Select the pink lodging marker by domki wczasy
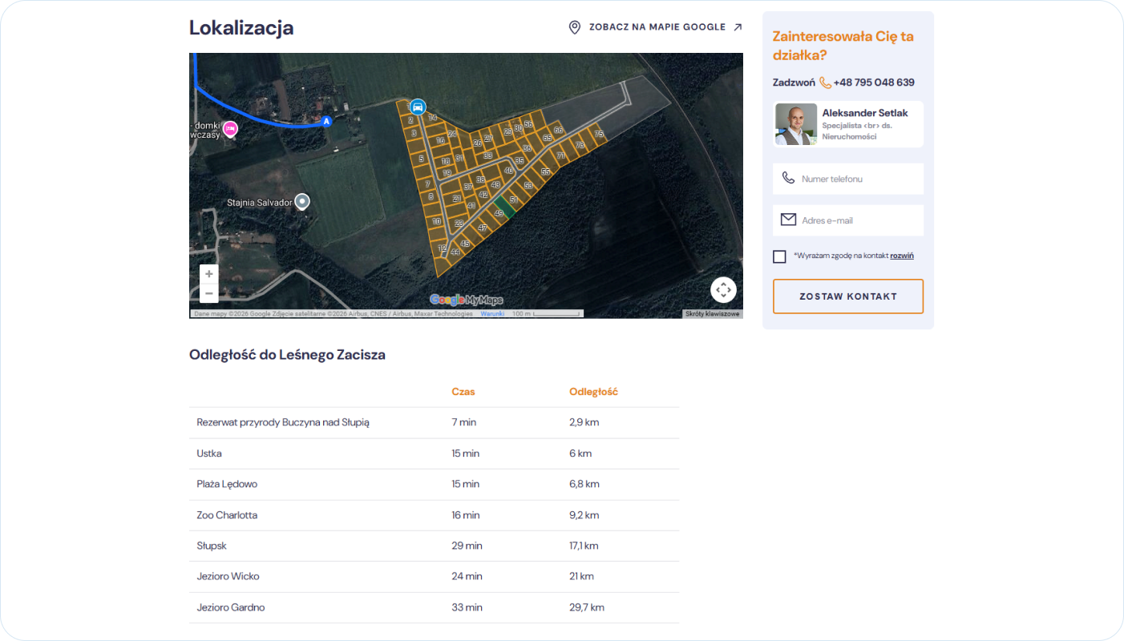This screenshot has width=1124, height=641. click(230, 128)
